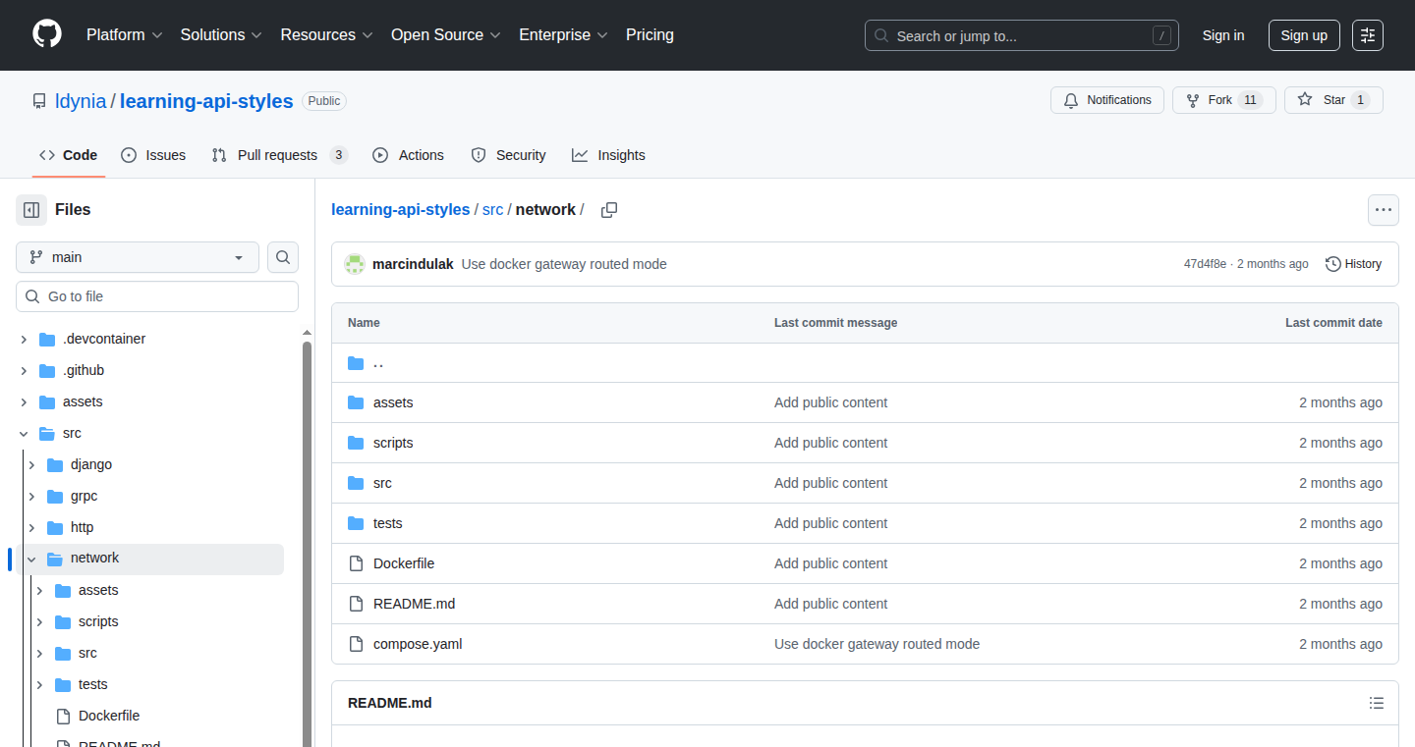
Task: Switch to the Issues tab
Action: point(153,155)
